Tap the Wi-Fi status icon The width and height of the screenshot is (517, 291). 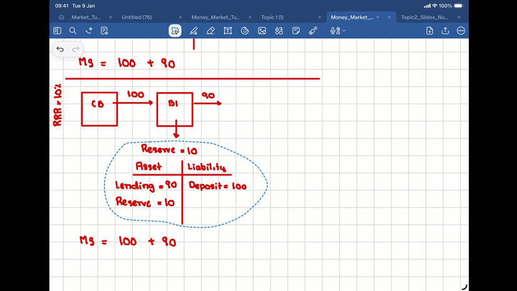point(434,6)
